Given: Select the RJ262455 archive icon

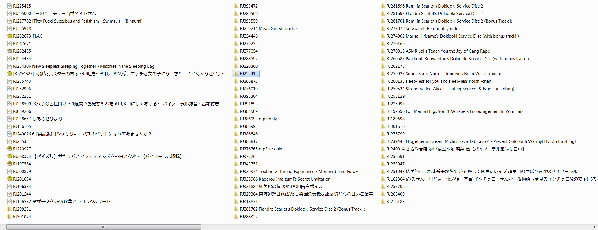Looking at the screenshot, I should 9,51.
